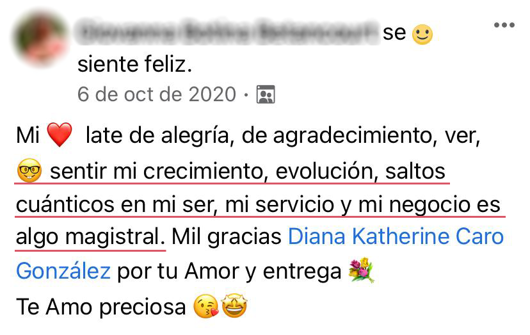The image size is (530, 335).
Task: Click the 6 de oct de 2020 timestamp
Action: tap(156, 94)
